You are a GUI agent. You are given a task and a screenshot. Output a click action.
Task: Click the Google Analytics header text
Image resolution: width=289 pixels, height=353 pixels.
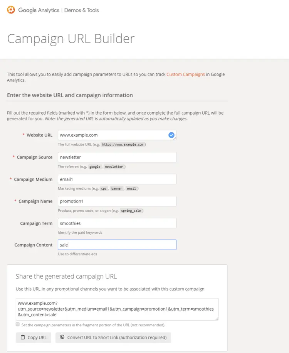pos(39,10)
